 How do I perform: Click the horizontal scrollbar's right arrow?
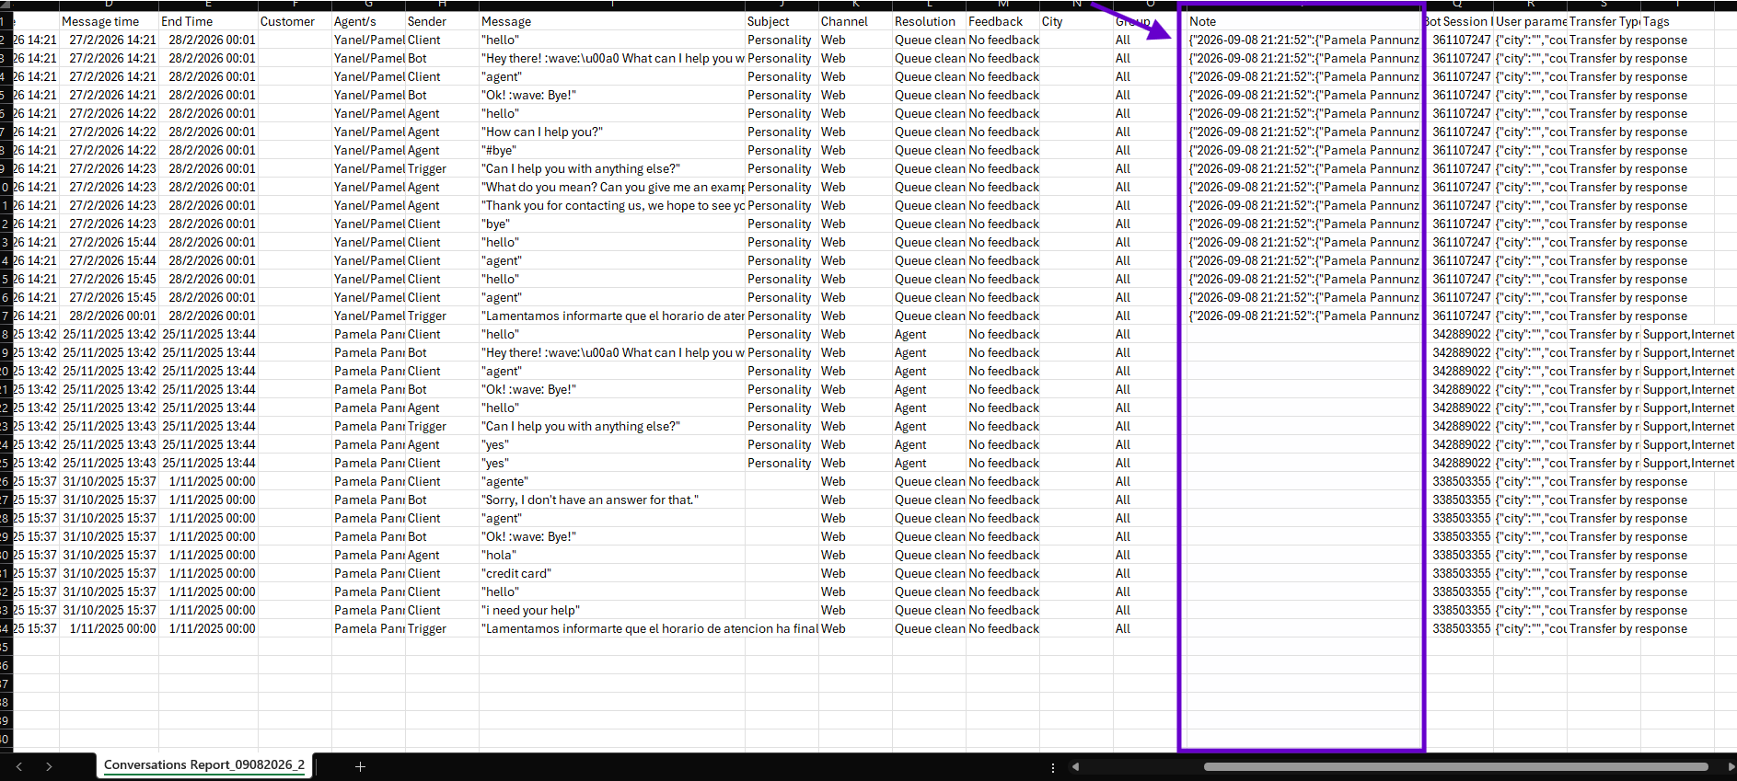1731,766
